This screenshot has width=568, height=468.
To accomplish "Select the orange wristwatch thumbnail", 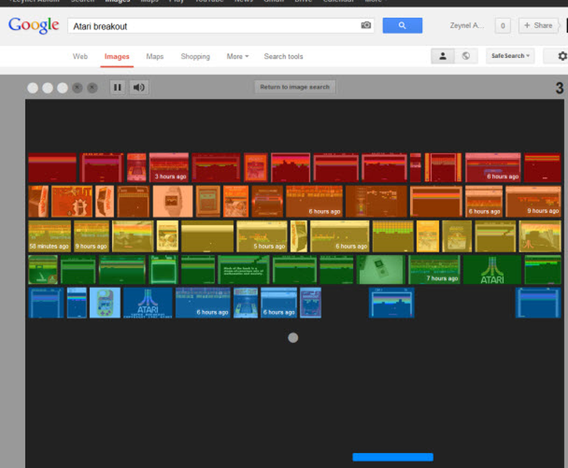I will tap(173, 201).
